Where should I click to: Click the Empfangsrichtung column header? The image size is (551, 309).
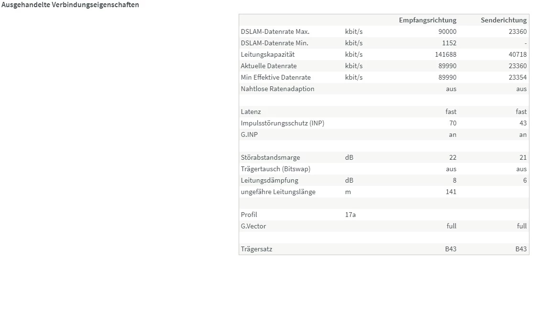point(428,20)
